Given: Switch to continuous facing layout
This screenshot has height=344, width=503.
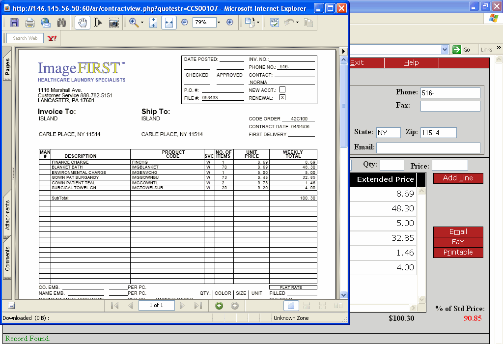Looking at the screenshot, I should pyautogui.click(x=322, y=306).
